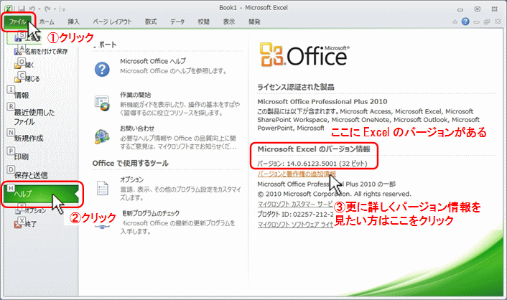507x300 pixels.
Task: Select 印刷 in the Backstage sidebar
Action: (22, 156)
